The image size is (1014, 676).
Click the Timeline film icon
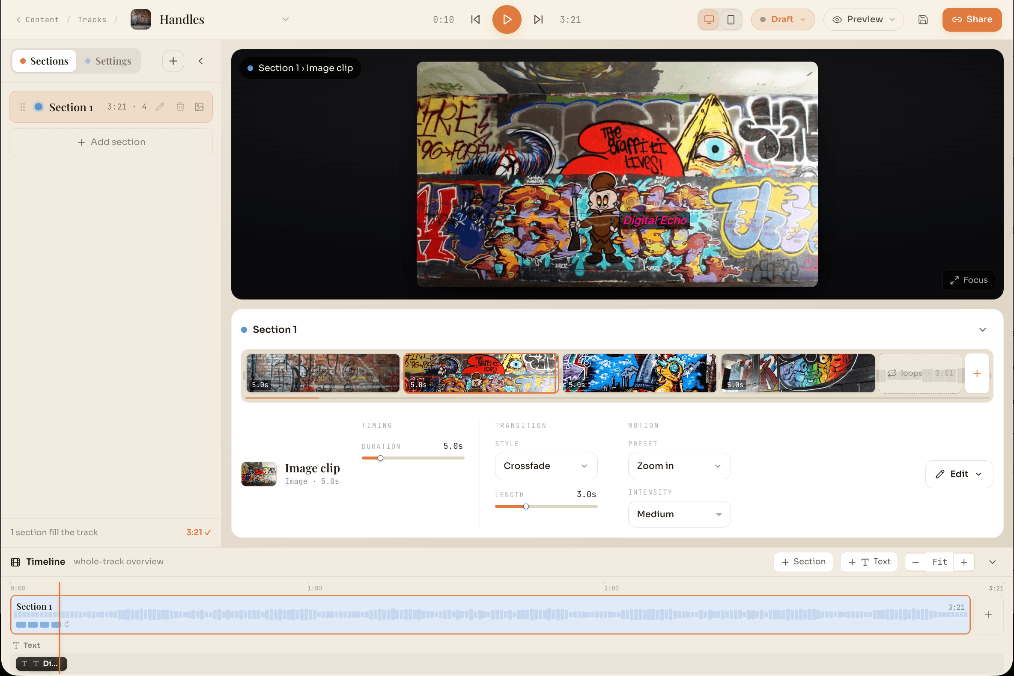point(15,562)
